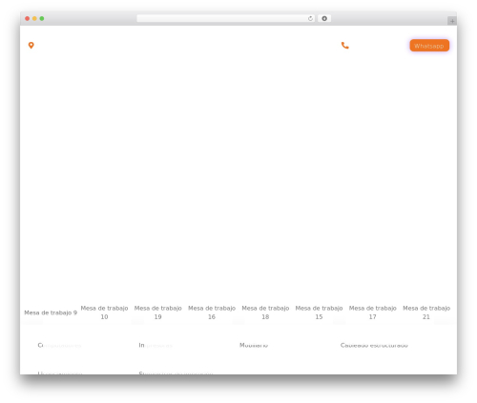This screenshot has height=403, width=477.
Task: Select Mesa de trabajo 15
Action: click(319, 312)
